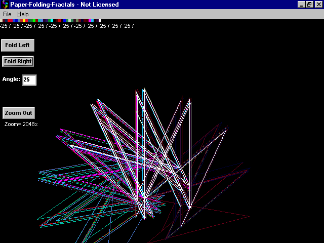Click the Paper-Folding-Fractals title bar icon
This screenshot has height=243, width=324.
(5, 5)
